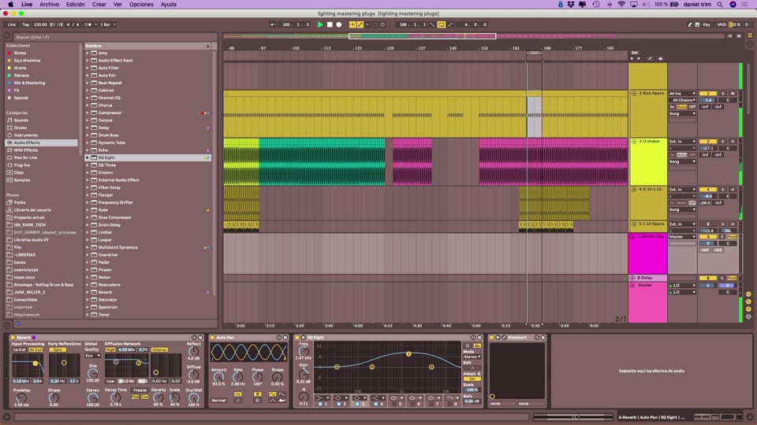Screen dimensions: 757x425
Task: Toggle the Loop switch in the transport
Action: [x=442, y=24]
